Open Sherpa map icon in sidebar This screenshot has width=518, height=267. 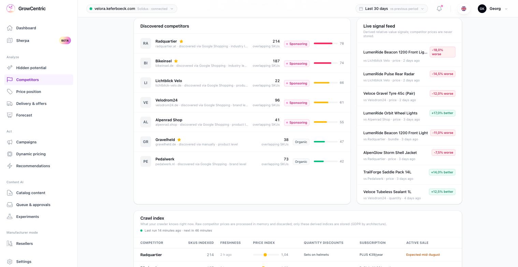pos(10,41)
